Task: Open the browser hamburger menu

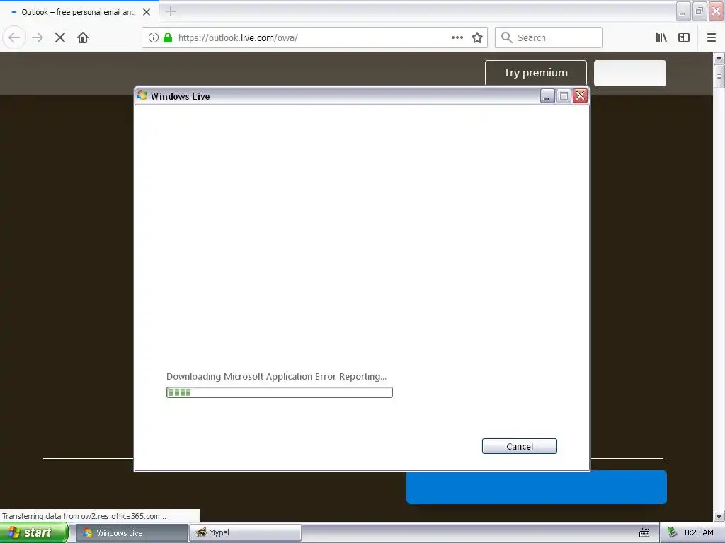Action: point(711,37)
